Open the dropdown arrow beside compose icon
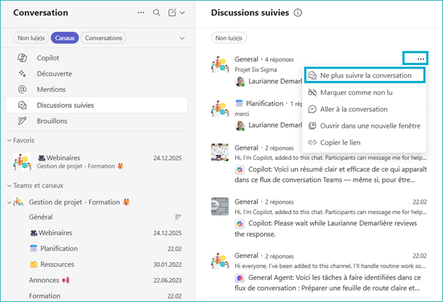 [182, 12]
